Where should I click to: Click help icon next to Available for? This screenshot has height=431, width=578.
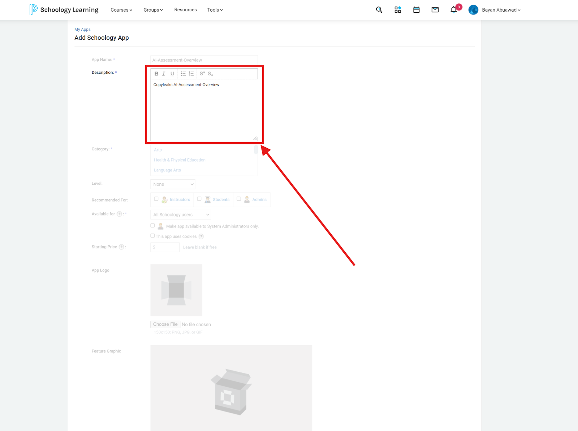pos(119,214)
